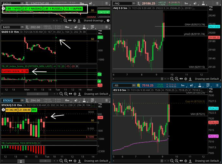Click the alert exclamation icon on $VOLD chart
The width and height of the screenshot is (222, 164).
pyautogui.click(x=3, y=8)
